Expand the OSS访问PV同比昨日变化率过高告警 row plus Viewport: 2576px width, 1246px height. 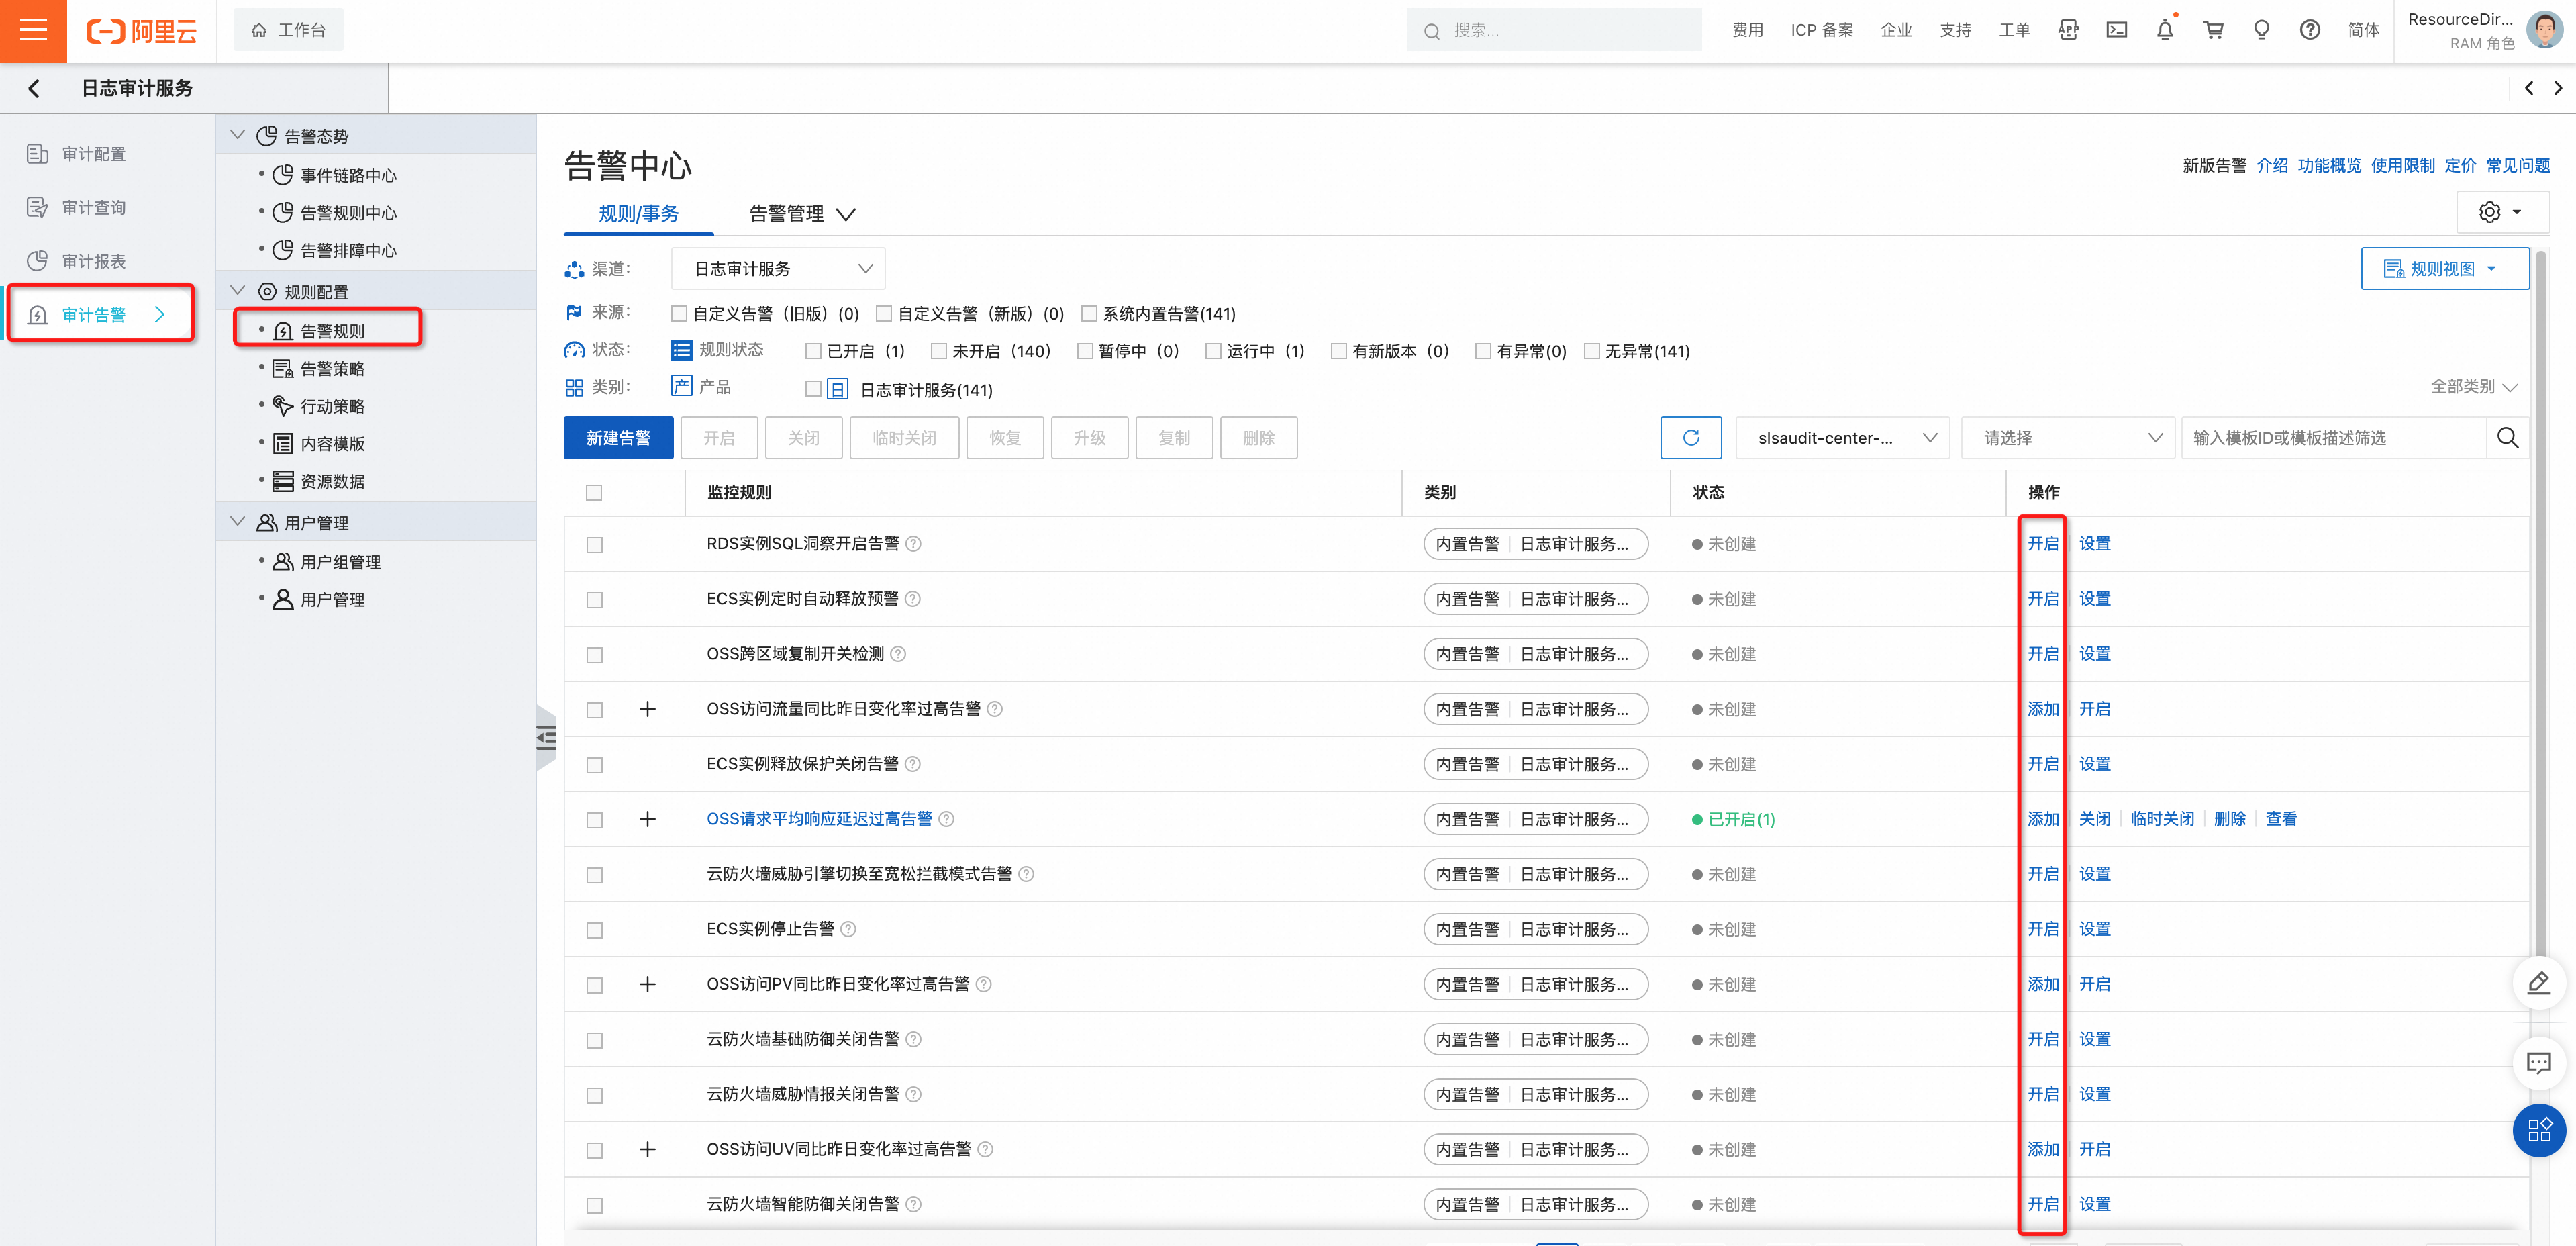[x=647, y=984]
